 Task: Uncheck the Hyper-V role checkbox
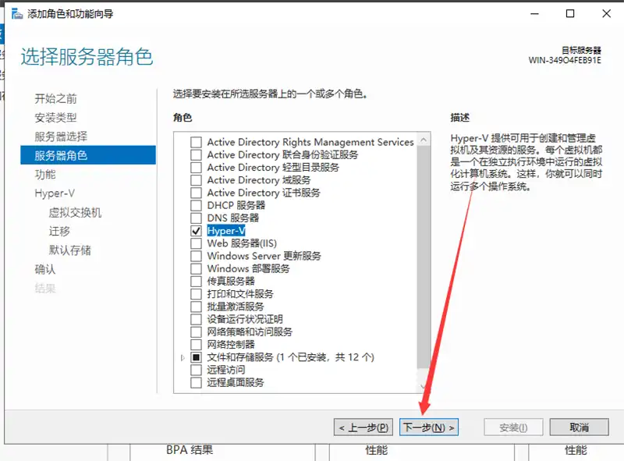[x=196, y=231]
